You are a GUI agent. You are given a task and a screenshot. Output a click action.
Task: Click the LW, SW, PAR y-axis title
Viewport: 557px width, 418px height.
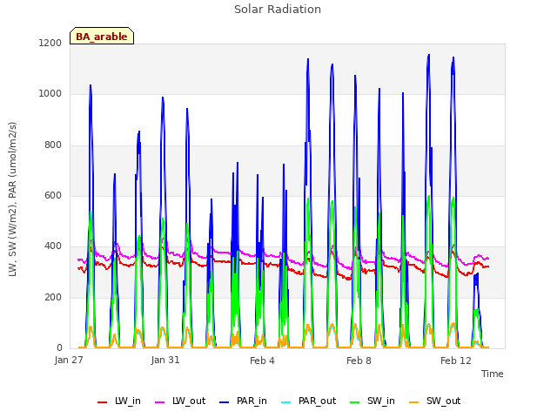12,199
